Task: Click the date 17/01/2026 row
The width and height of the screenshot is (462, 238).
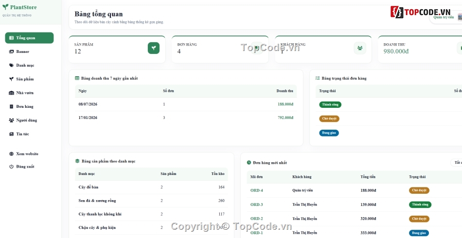Action: pyautogui.click(x=186, y=118)
